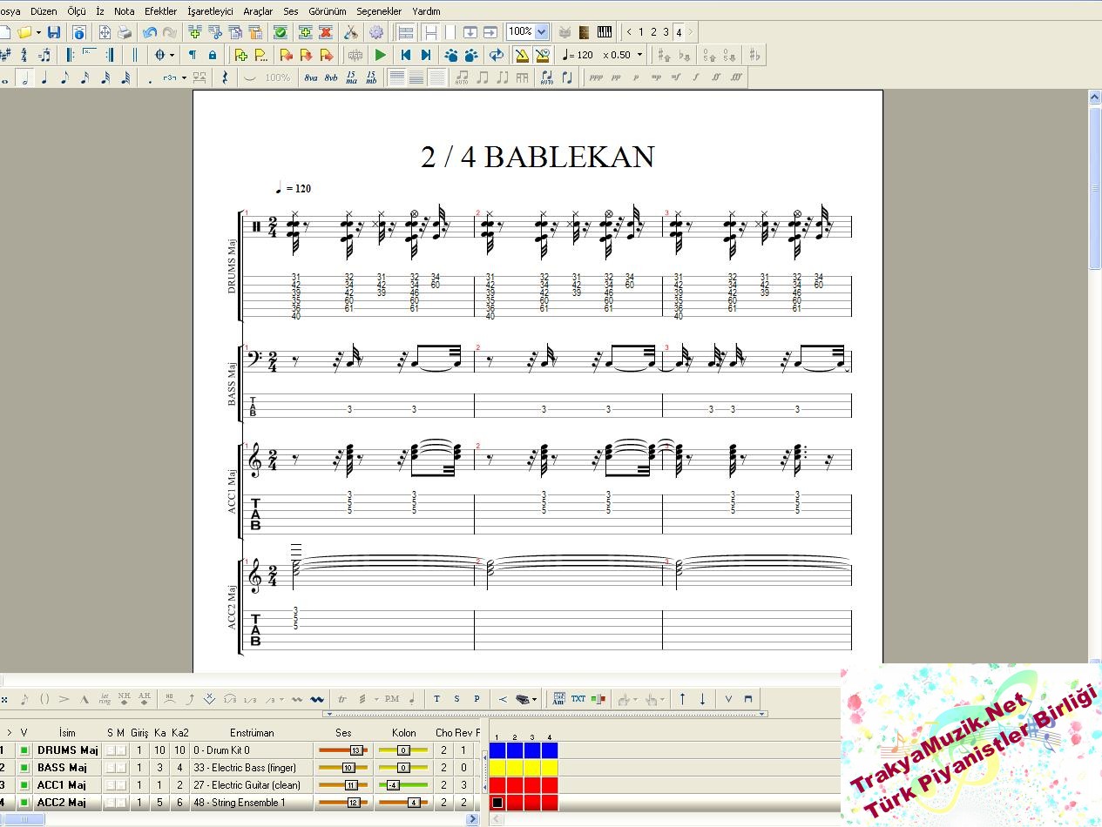
Task: Start playback with the green play button
Action: pos(381,55)
